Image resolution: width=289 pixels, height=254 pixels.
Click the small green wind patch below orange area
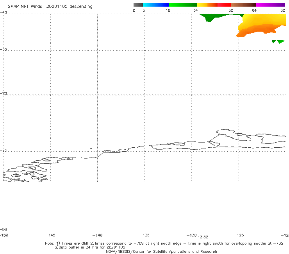coord(278,41)
